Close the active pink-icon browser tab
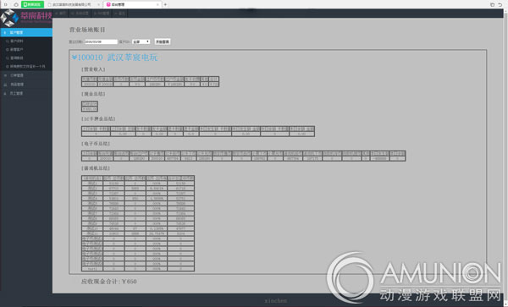The image size is (508, 307). coord(157,4)
